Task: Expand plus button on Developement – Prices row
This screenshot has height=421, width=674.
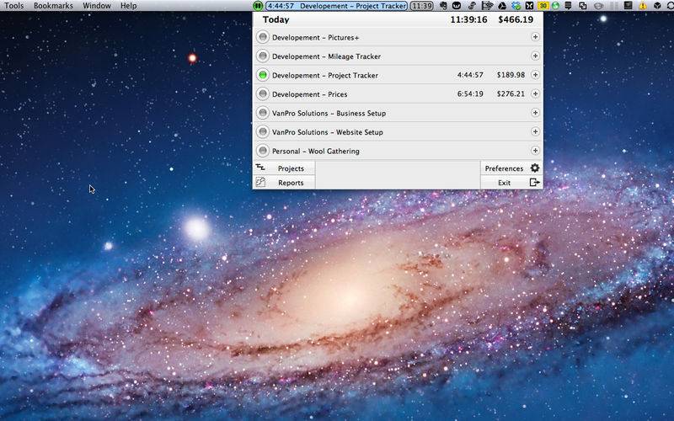Action: pos(535,93)
